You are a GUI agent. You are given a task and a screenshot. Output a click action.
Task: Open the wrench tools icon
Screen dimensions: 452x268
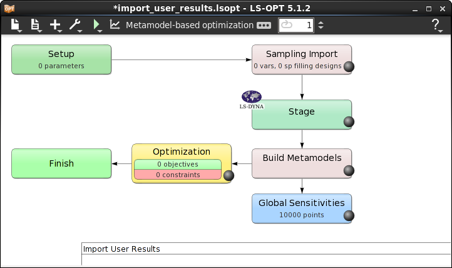point(75,25)
